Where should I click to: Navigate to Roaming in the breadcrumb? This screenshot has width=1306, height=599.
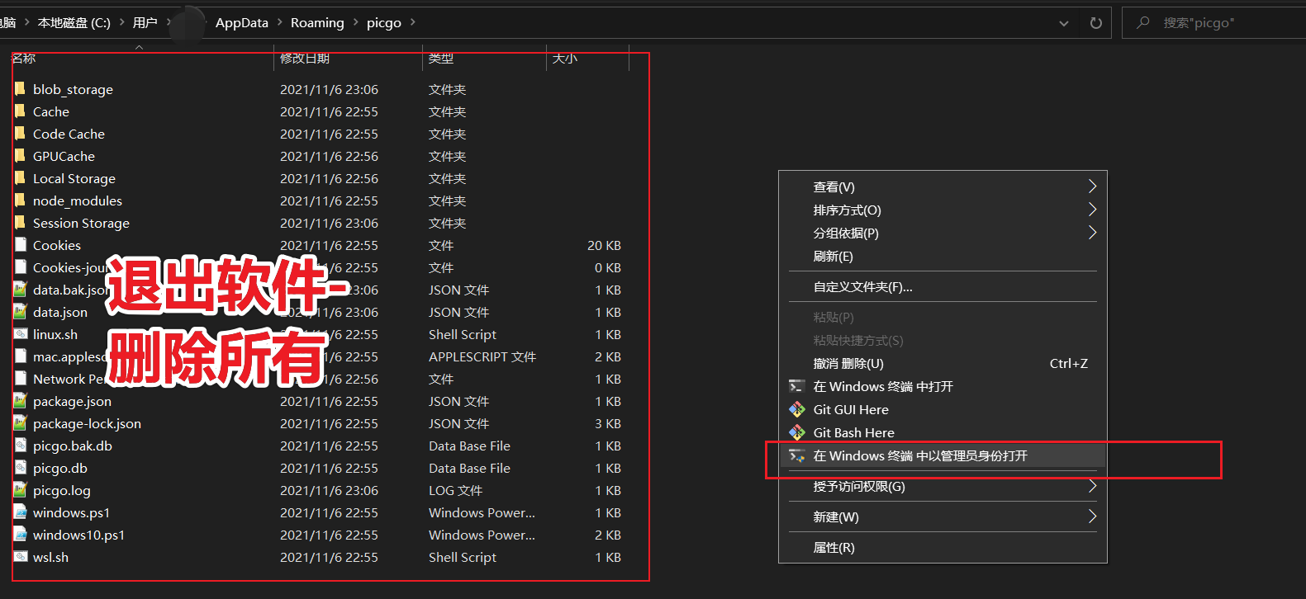coord(317,22)
